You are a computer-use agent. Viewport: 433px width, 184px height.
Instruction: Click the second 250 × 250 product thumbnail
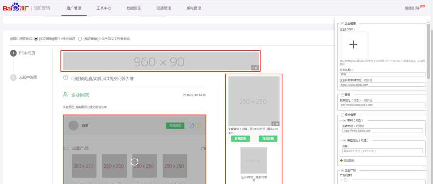pyautogui.click(x=115, y=166)
